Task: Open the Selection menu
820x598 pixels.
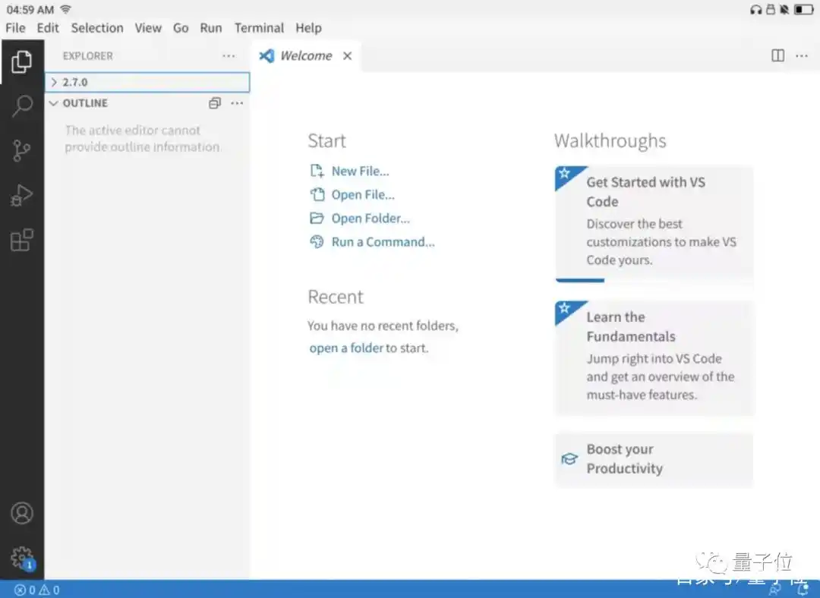Action: (97, 28)
